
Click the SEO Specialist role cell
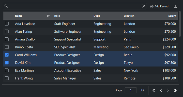(x=65, y=47)
